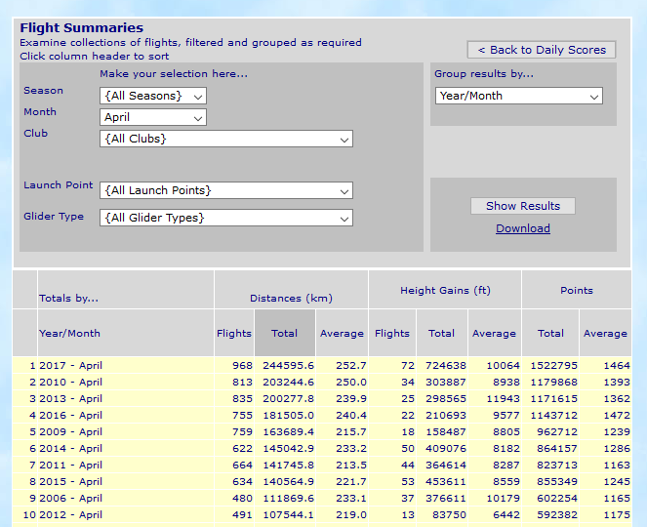Sort by Distances Total column header

[x=285, y=333]
